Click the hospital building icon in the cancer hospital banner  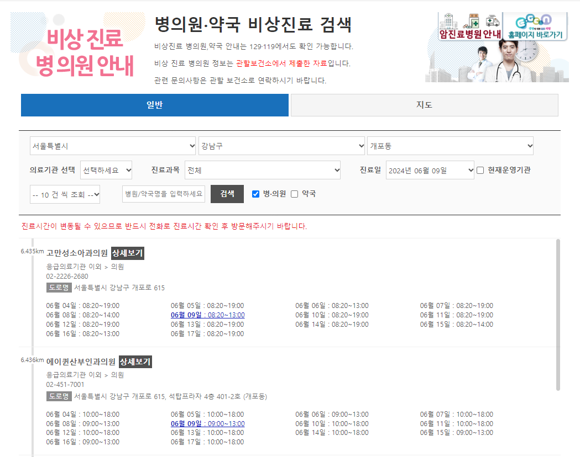[x=449, y=21]
